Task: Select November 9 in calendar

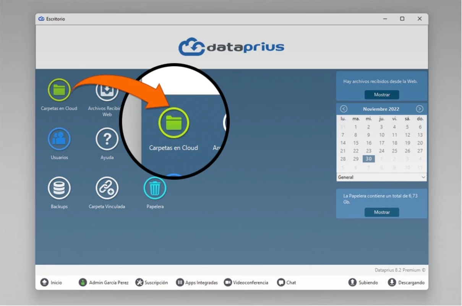Action: 369,135
